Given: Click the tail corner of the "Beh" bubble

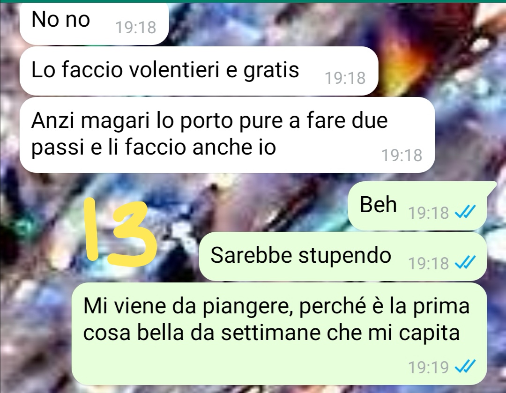Looking at the screenshot, I should coord(491,187).
